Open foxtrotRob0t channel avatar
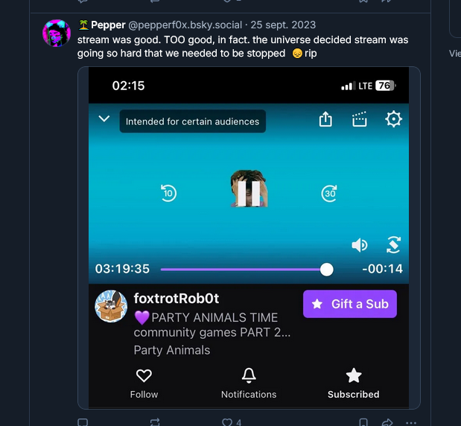Viewport: 461px width, 426px height. (111, 306)
